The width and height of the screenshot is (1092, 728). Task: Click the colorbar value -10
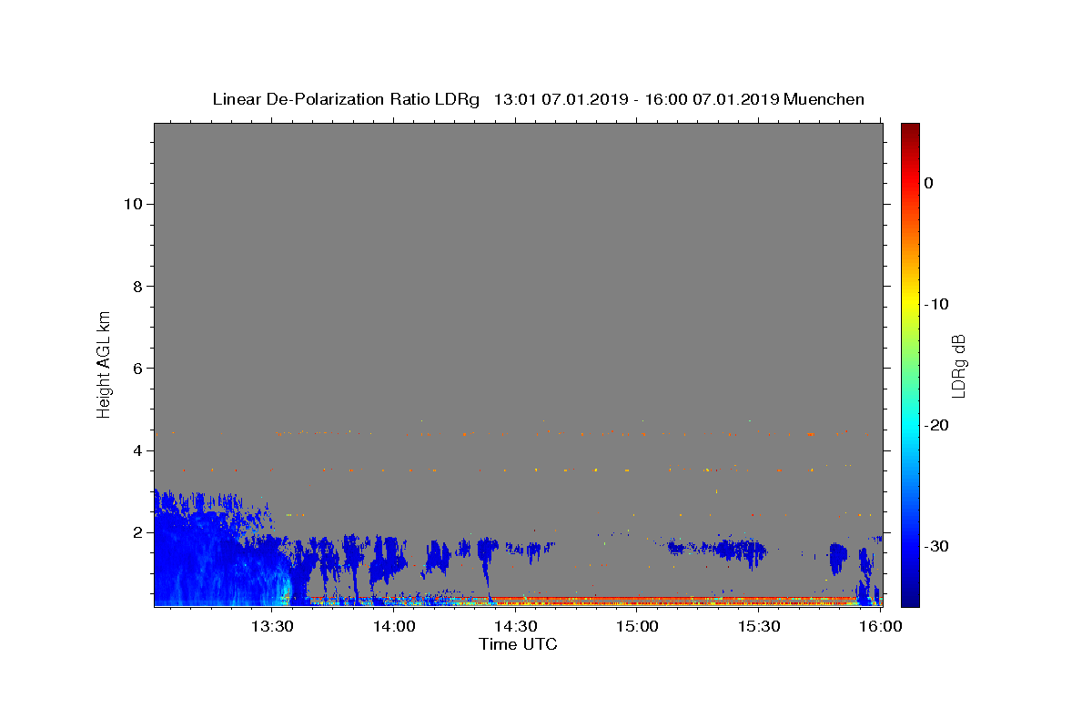coord(937,304)
